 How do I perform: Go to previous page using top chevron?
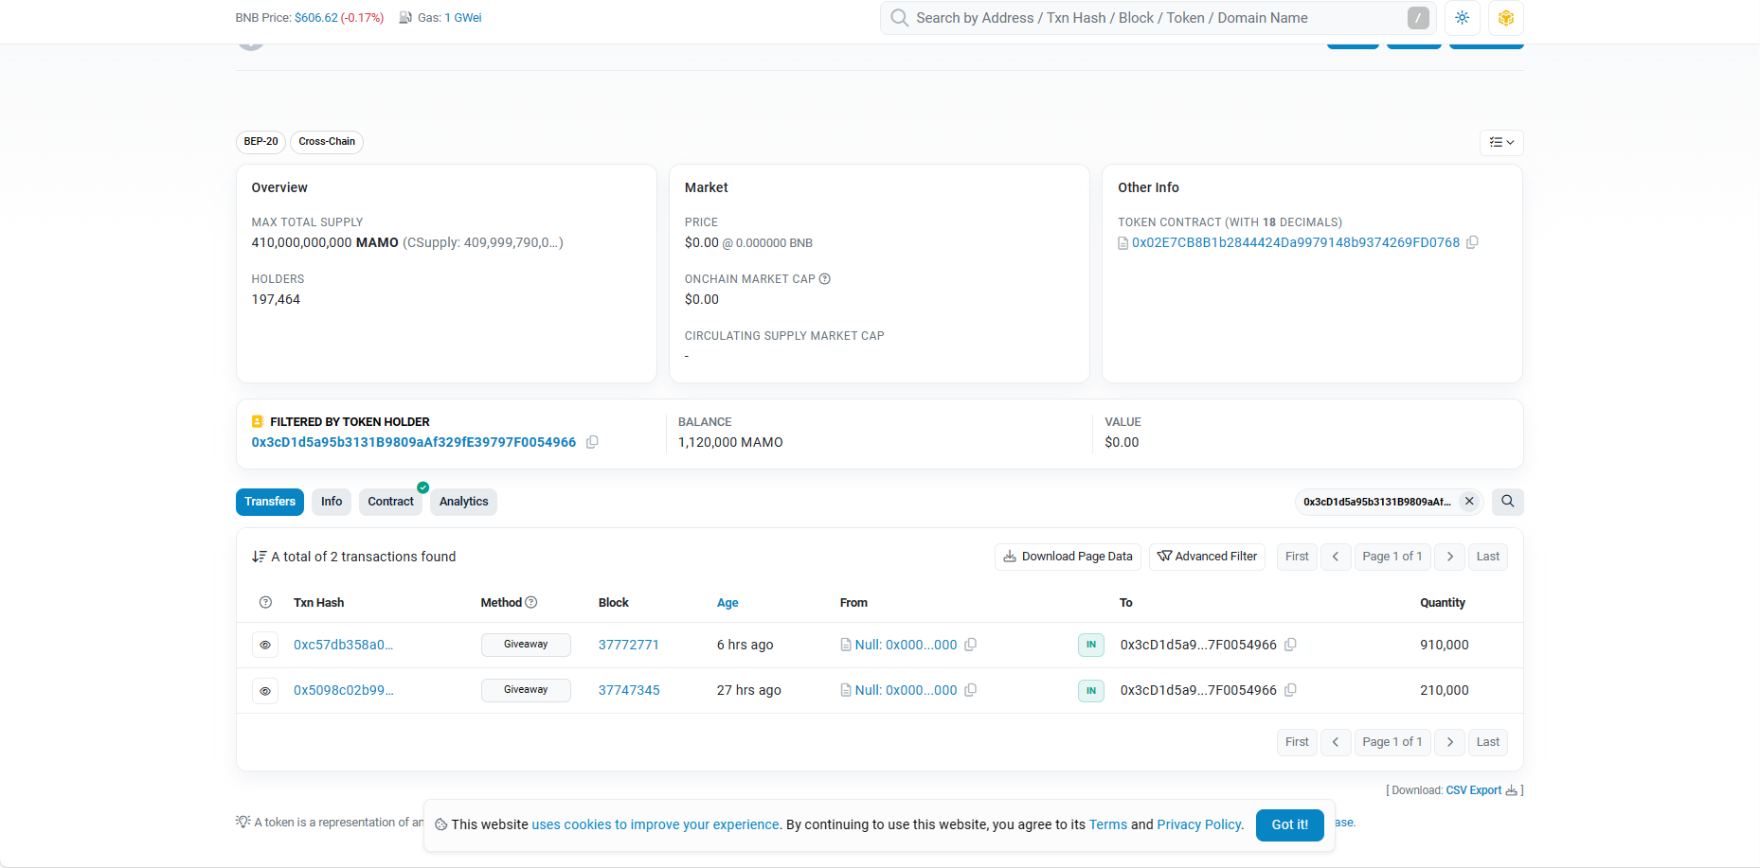(x=1336, y=557)
